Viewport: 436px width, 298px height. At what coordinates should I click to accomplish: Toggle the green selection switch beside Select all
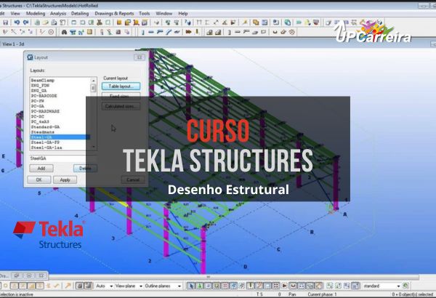coord(199,286)
